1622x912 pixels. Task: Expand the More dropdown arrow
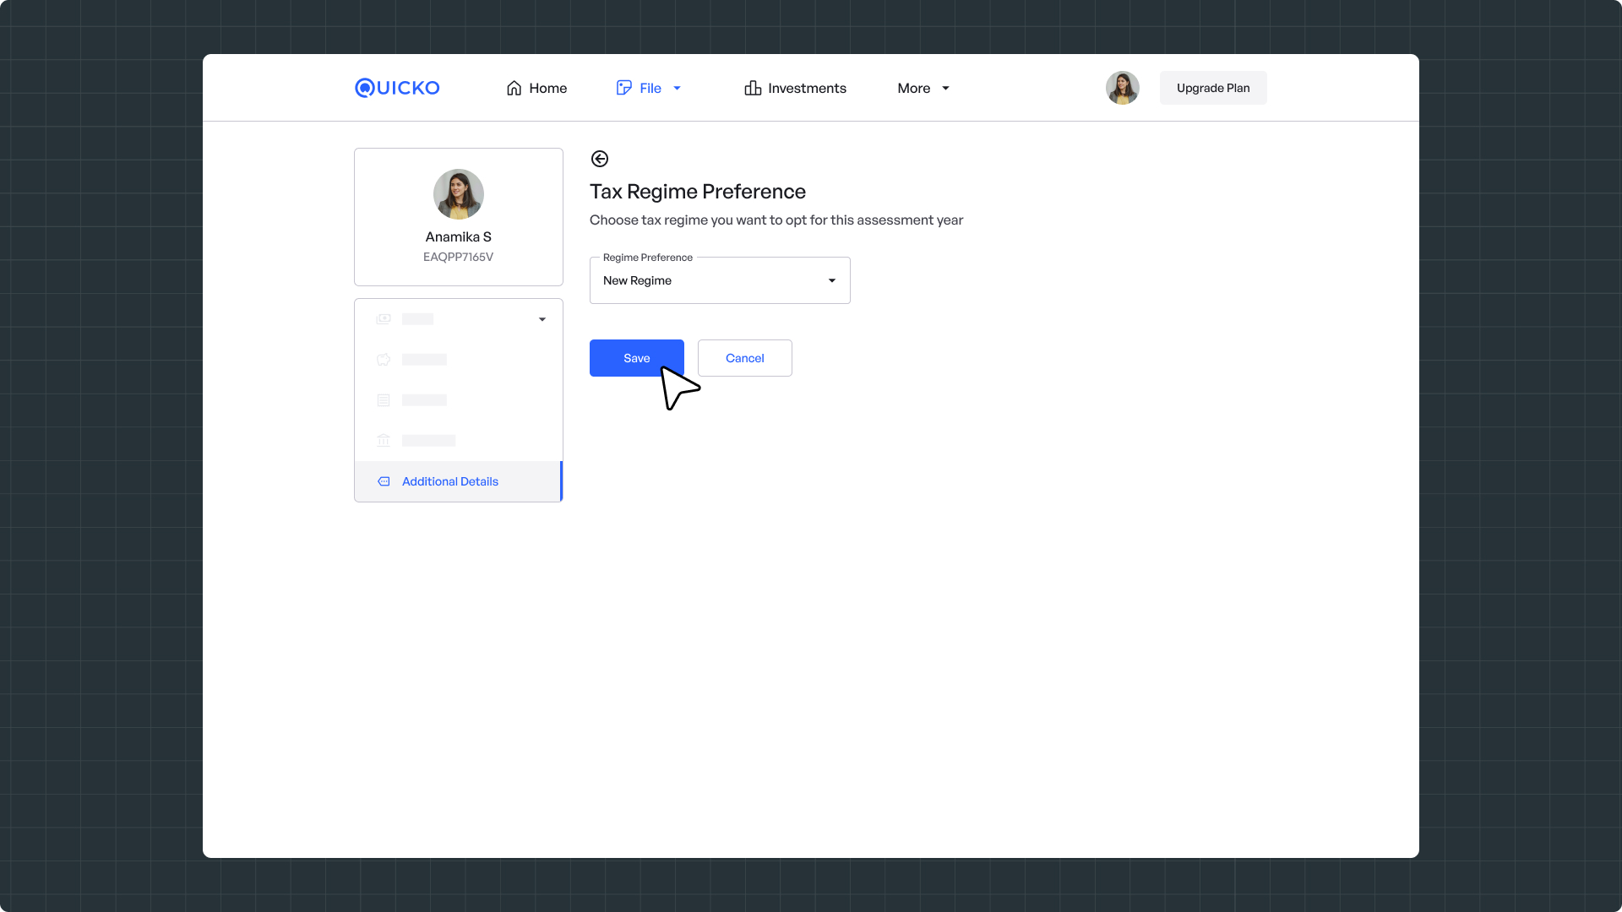945,88
